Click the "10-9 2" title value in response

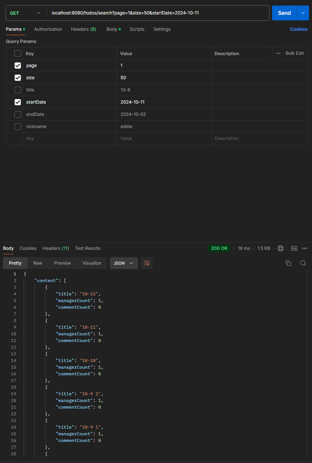pyautogui.click(x=90, y=394)
